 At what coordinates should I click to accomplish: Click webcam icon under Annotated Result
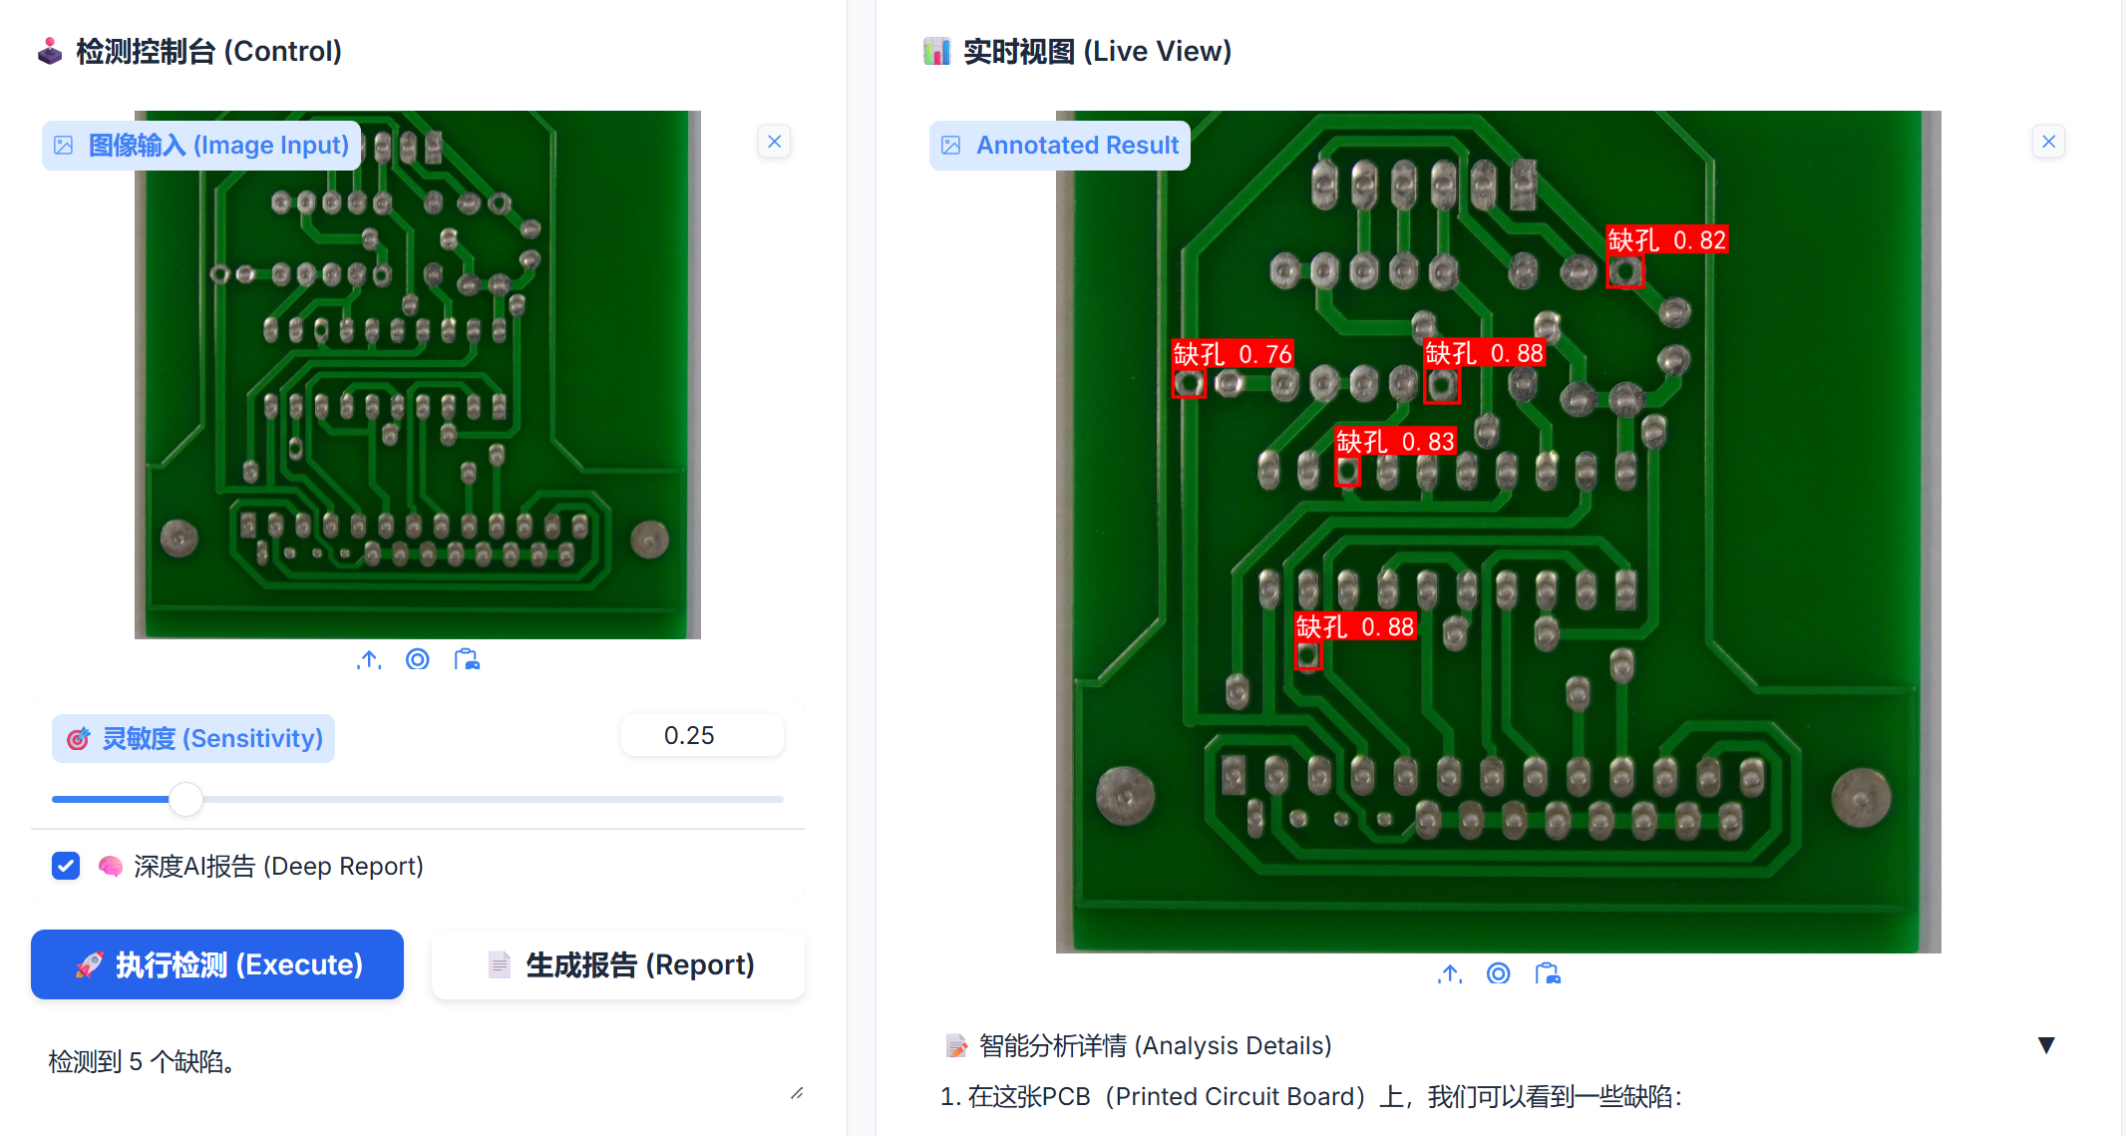(x=1499, y=973)
